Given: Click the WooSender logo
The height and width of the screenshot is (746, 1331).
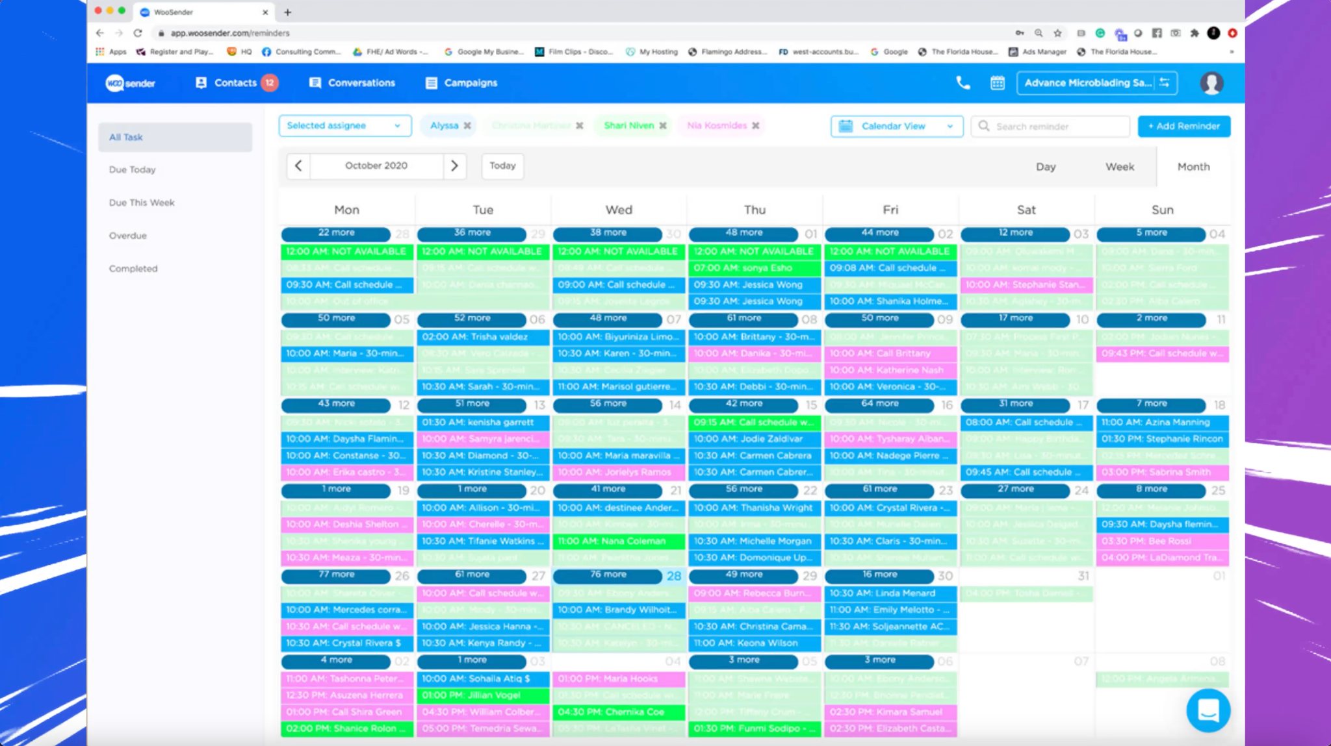Looking at the screenshot, I should pos(131,83).
